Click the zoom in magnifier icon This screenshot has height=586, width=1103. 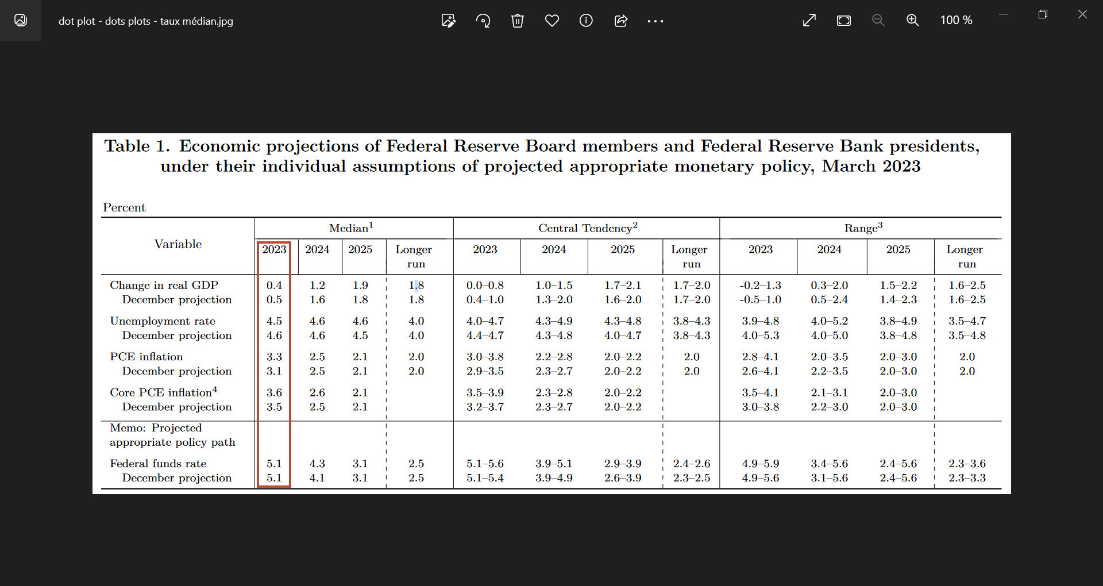pos(913,21)
